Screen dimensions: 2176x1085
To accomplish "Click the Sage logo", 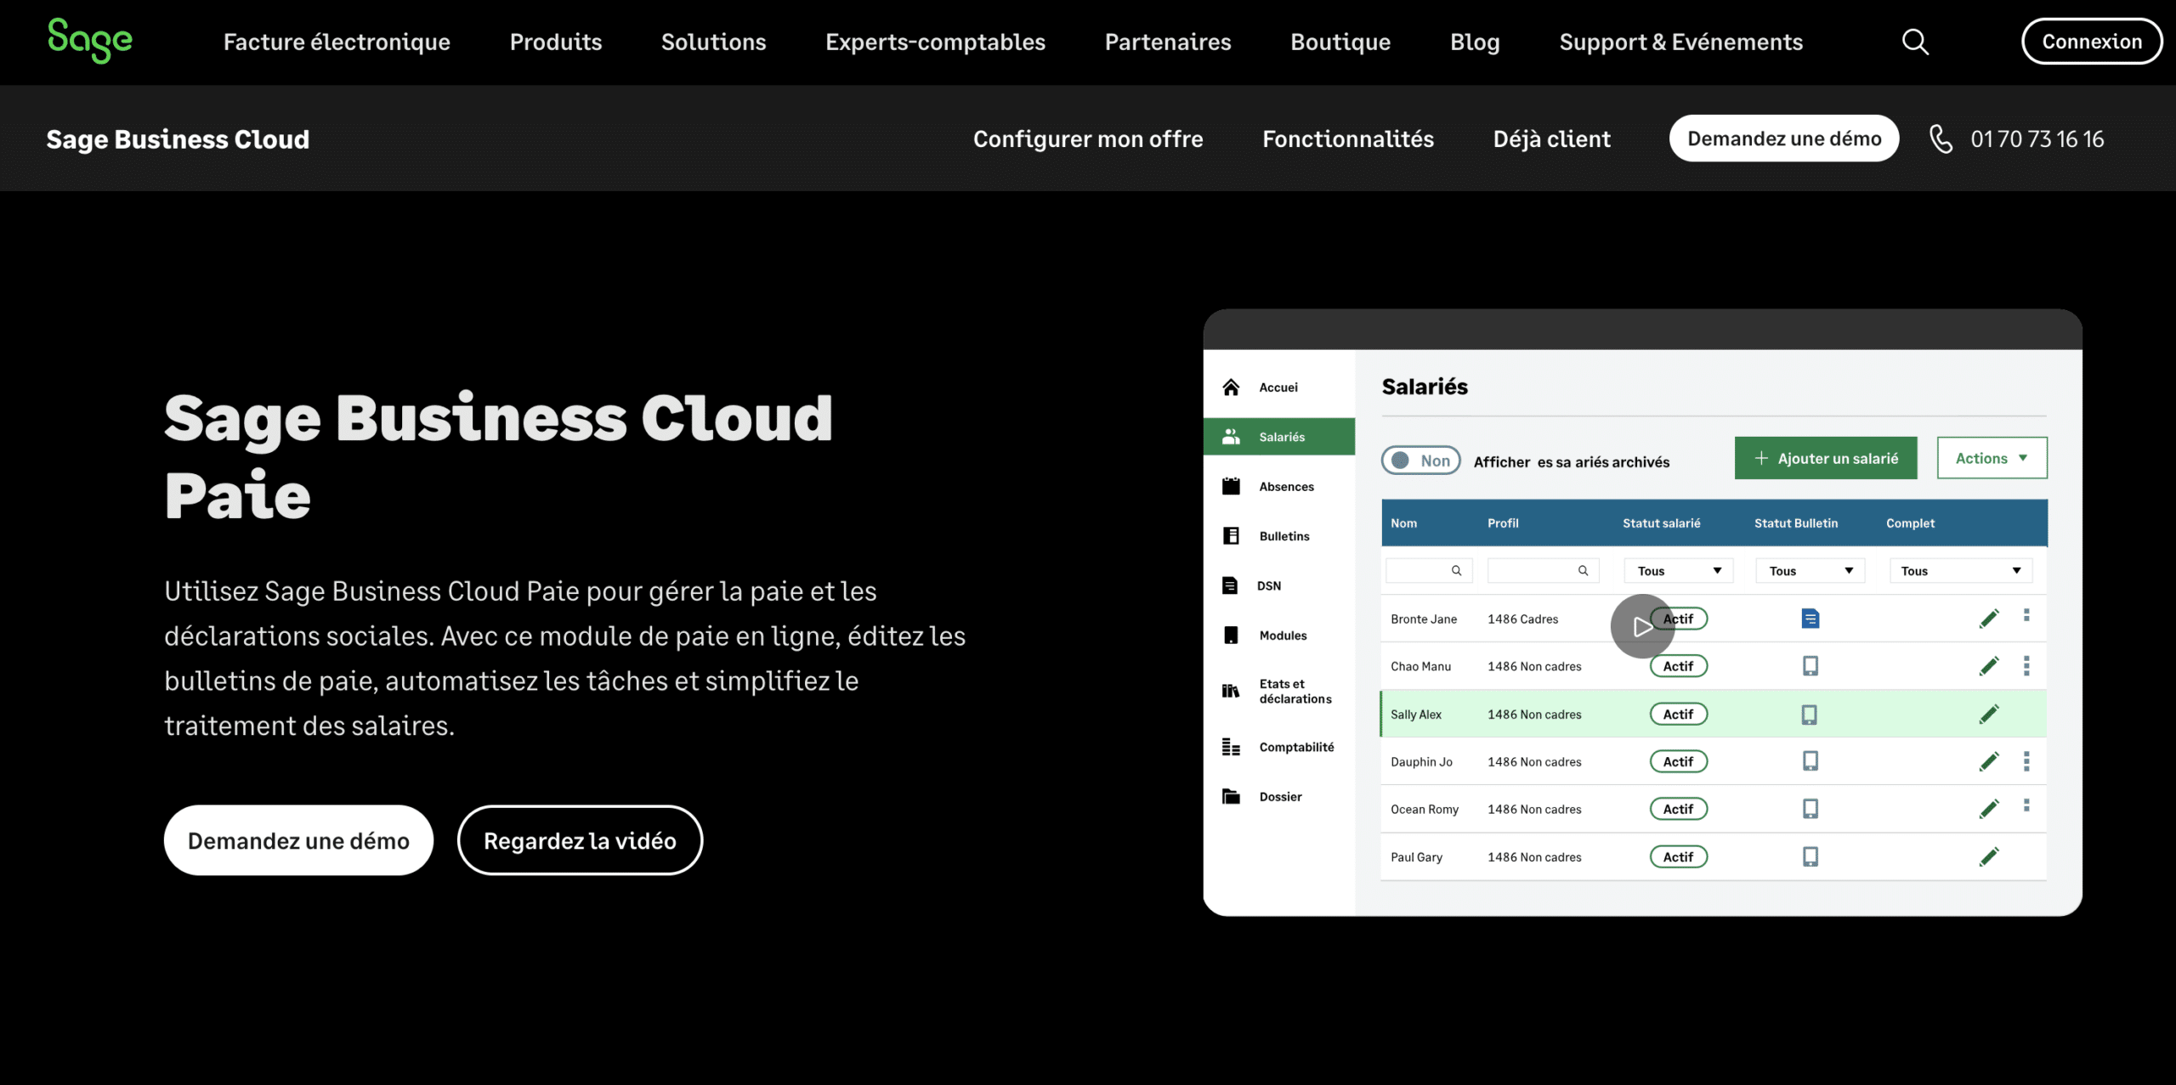I will tap(90, 40).
